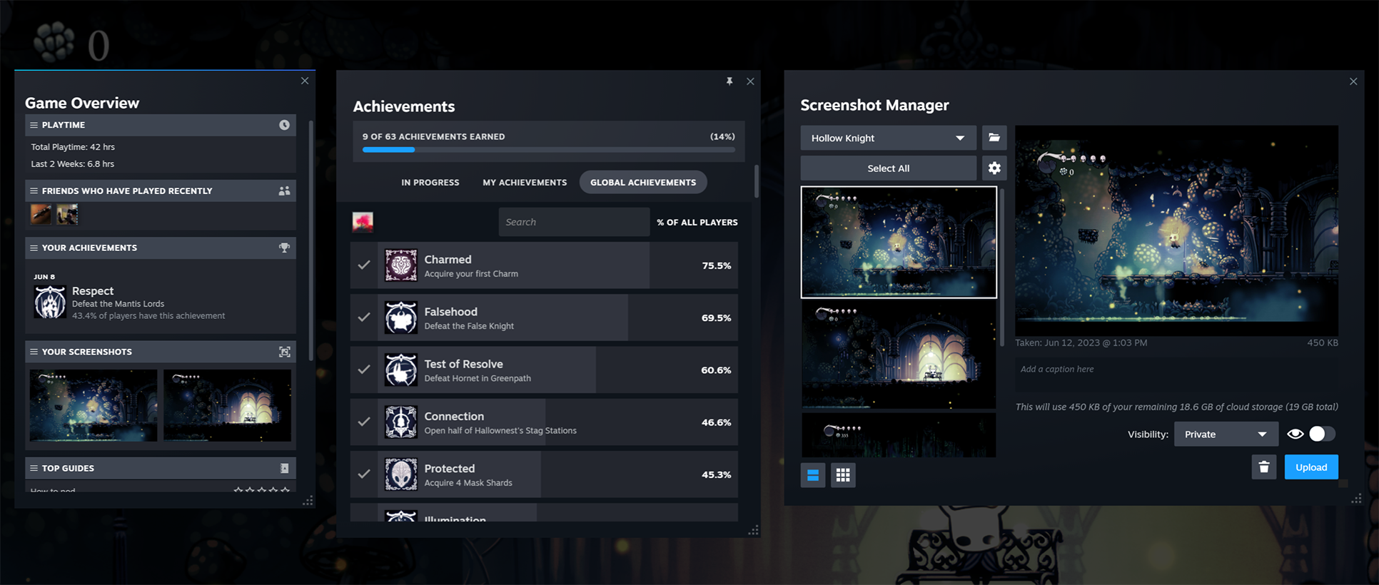Close the Game Overview window
This screenshot has width=1379, height=585.
305,81
